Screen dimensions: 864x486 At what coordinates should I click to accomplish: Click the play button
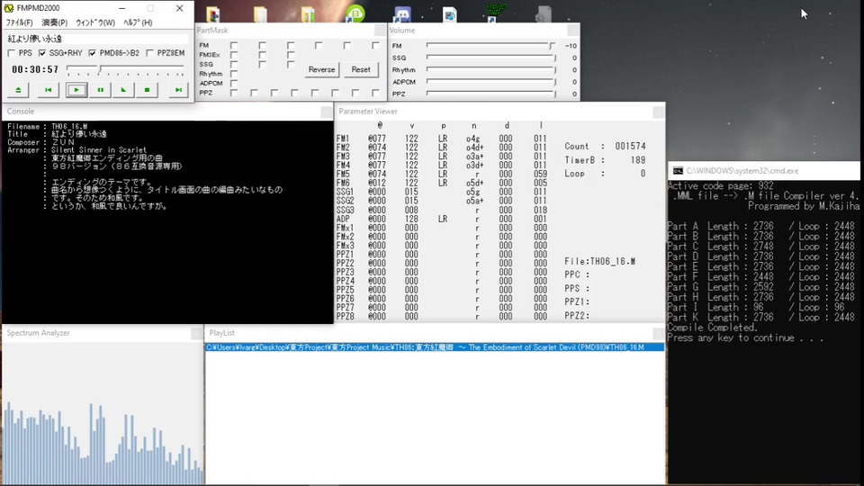tap(76, 90)
